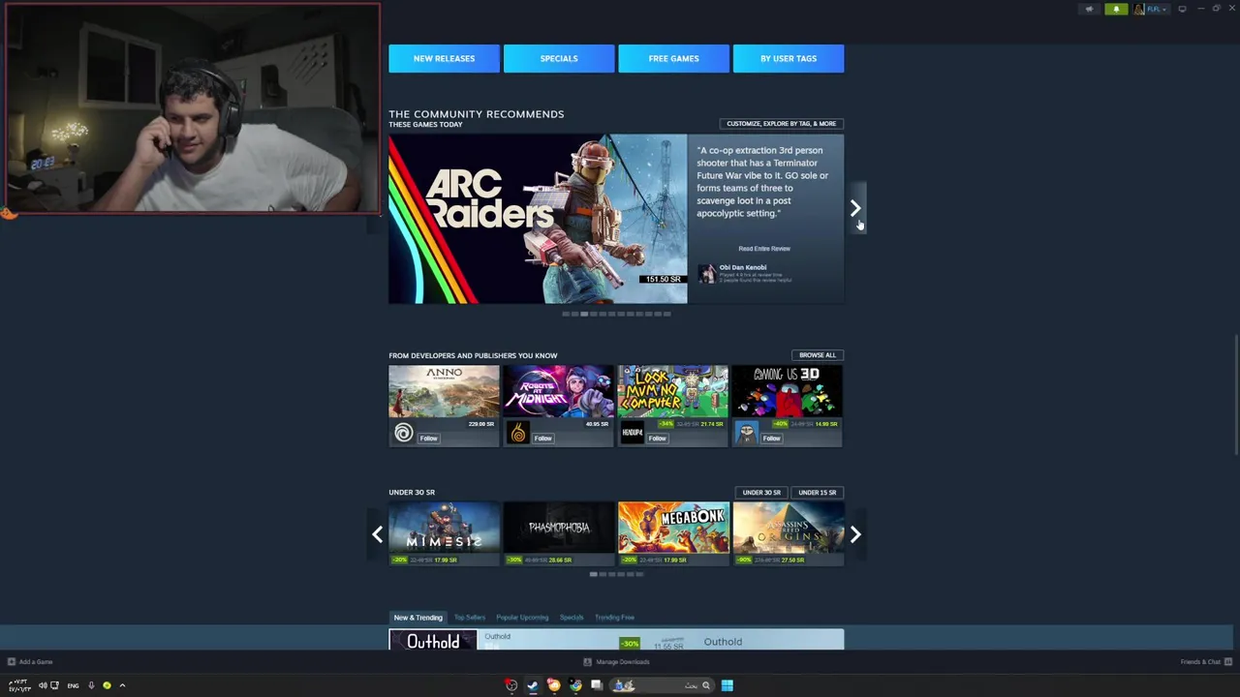
Task: Open Obi Dan Kenobi's reviewer avatar
Action: [707, 274]
